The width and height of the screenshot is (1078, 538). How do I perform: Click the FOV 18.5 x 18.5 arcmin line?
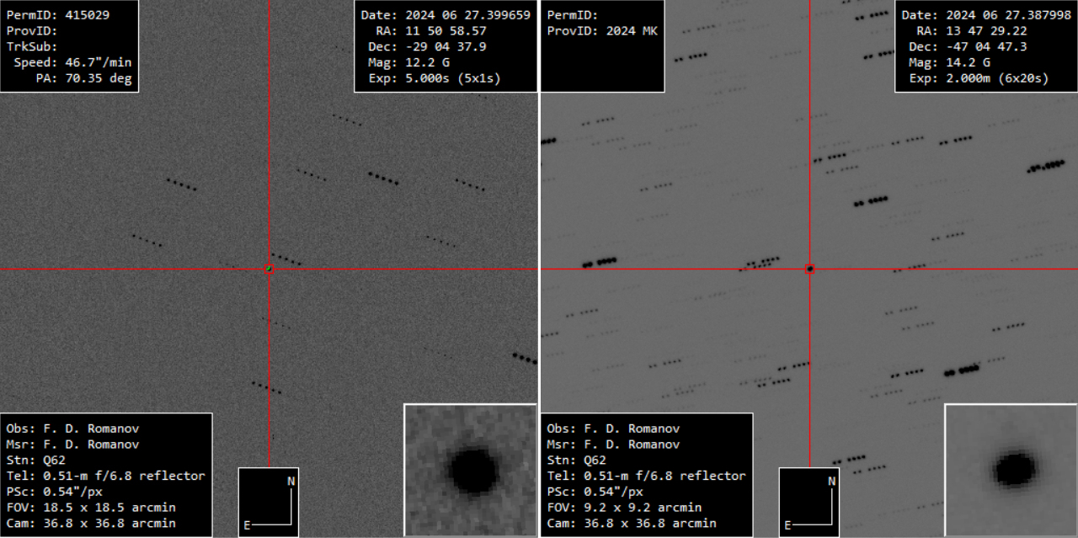(x=105, y=508)
